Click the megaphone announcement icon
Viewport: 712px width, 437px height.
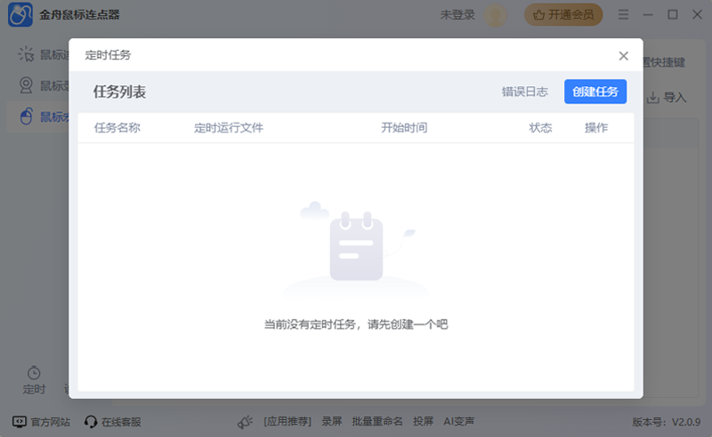pyautogui.click(x=245, y=422)
